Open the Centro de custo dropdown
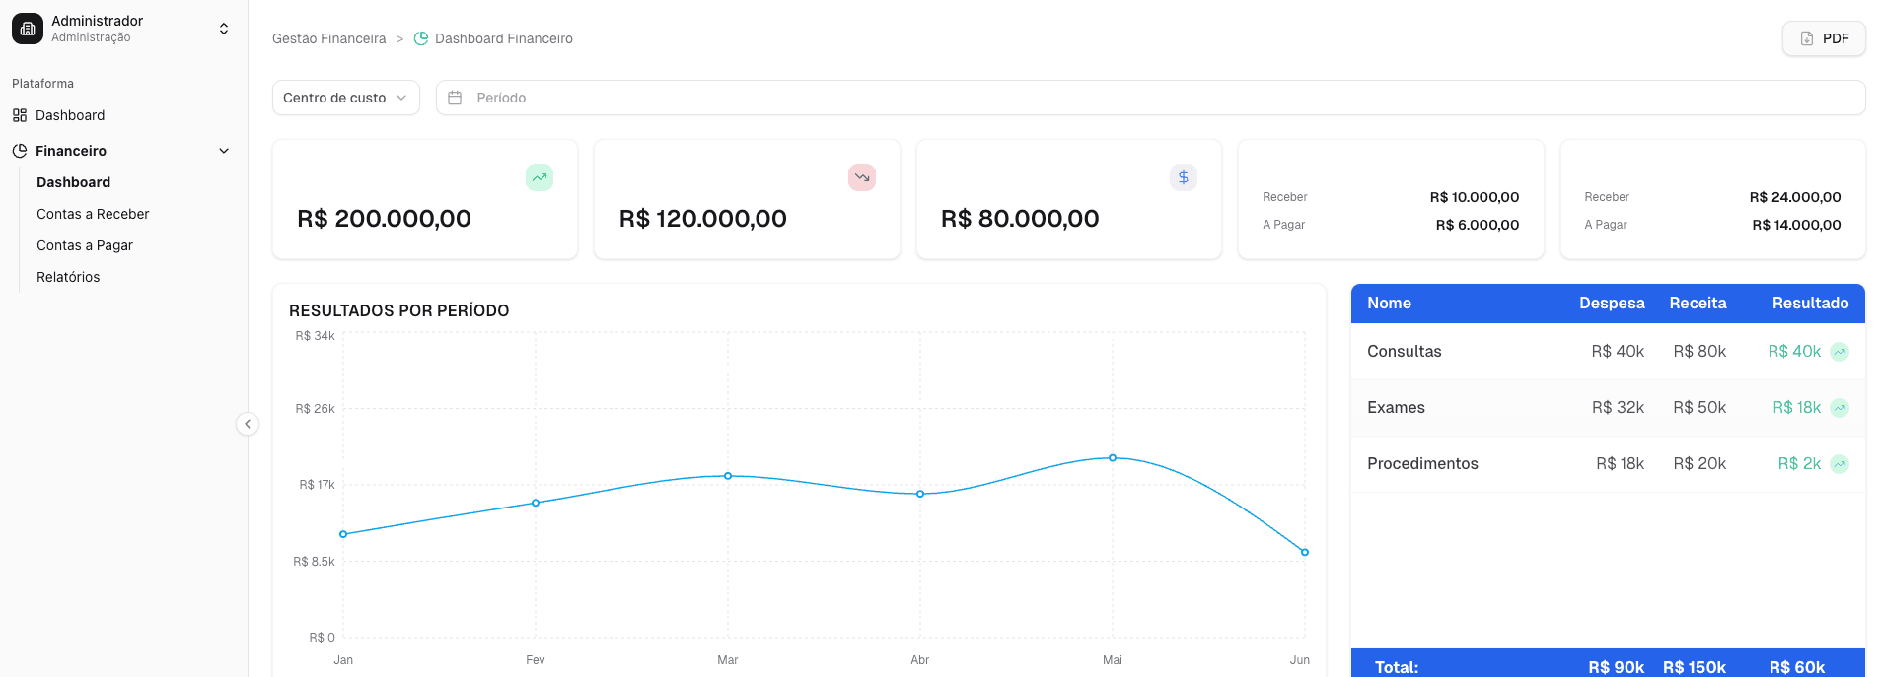 tap(345, 98)
